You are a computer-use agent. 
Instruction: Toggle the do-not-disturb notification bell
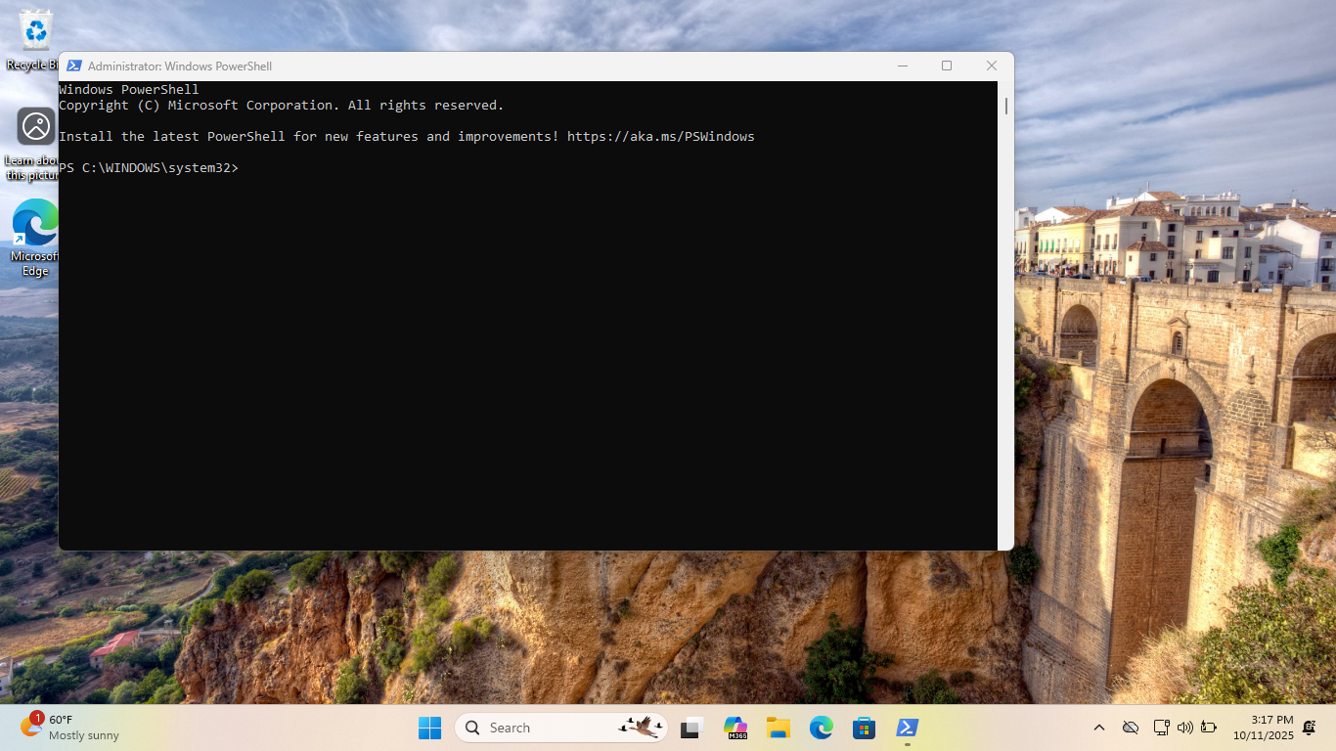[x=1310, y=728]
